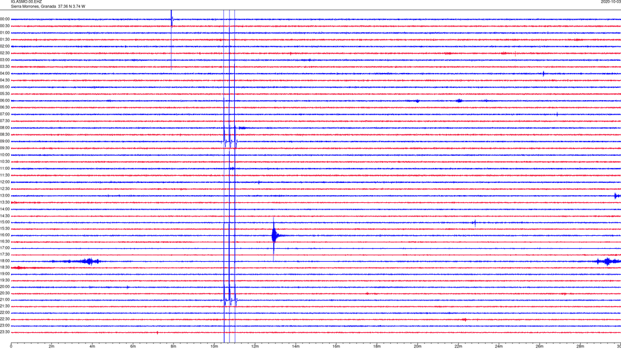Select the 23:00 time label
Screen dimensions: 621x349
coord(5,326)
